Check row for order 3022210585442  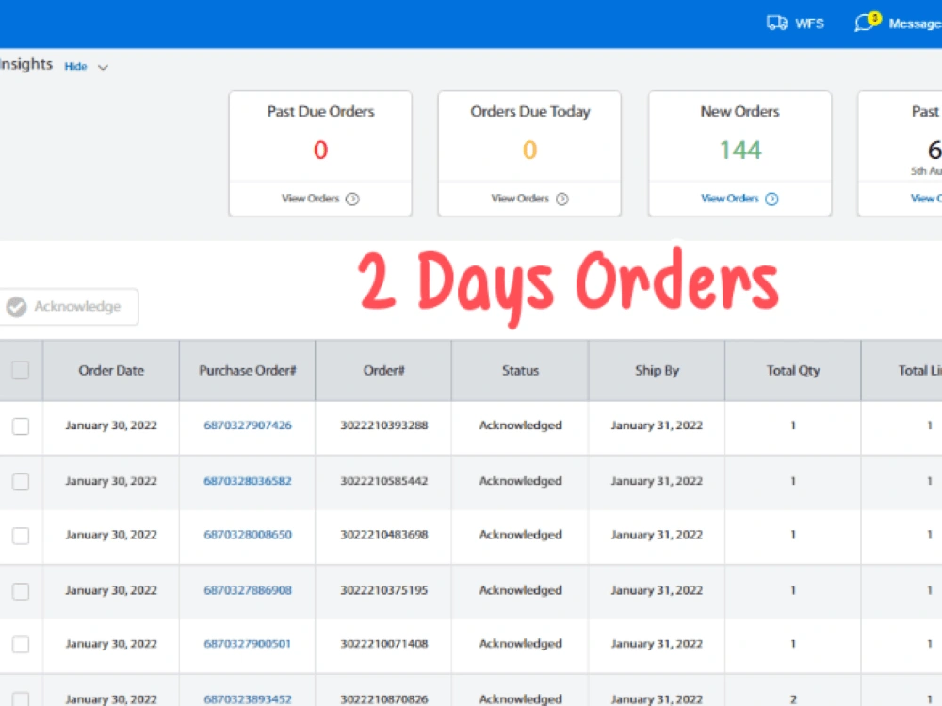[x=21, y=481]
